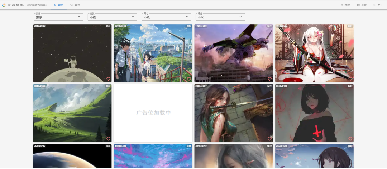Switch to the 首页 home tab
387x169 pixels.
coord(59,5)
